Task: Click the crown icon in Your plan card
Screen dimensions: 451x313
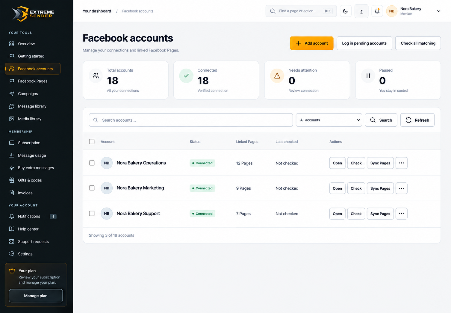Action: click(x=12, y=271)
